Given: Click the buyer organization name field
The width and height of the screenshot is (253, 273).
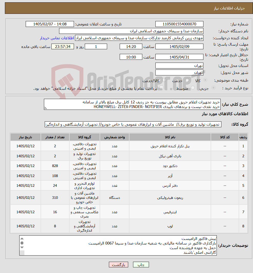Looking at the screenshot, I should pyautogui.click(x=131, y=31).
